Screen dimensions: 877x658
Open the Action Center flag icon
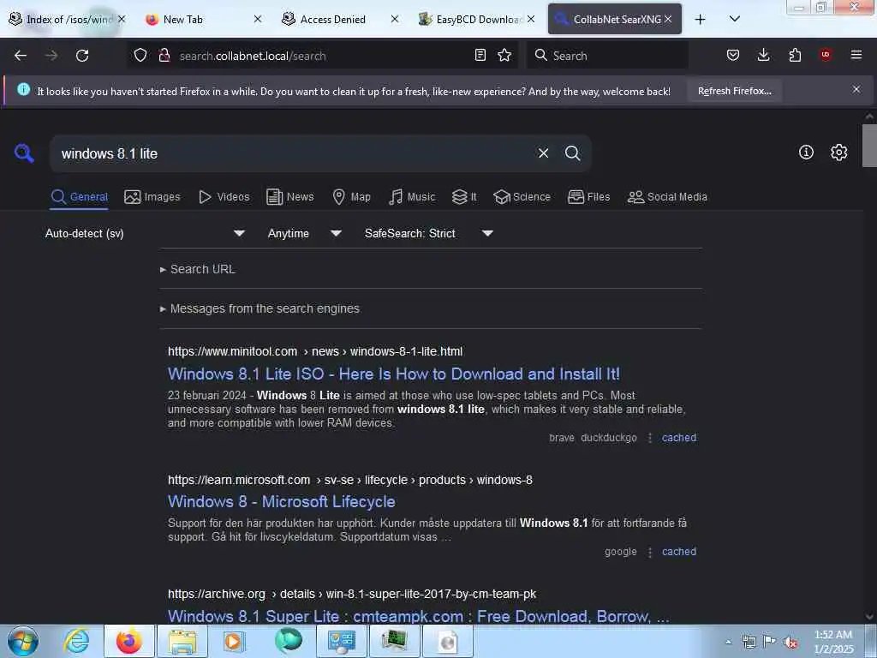click(770, 642)
